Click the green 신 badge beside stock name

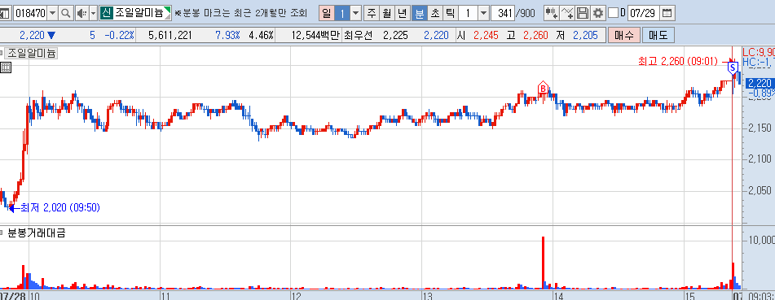tap(106, 13)
